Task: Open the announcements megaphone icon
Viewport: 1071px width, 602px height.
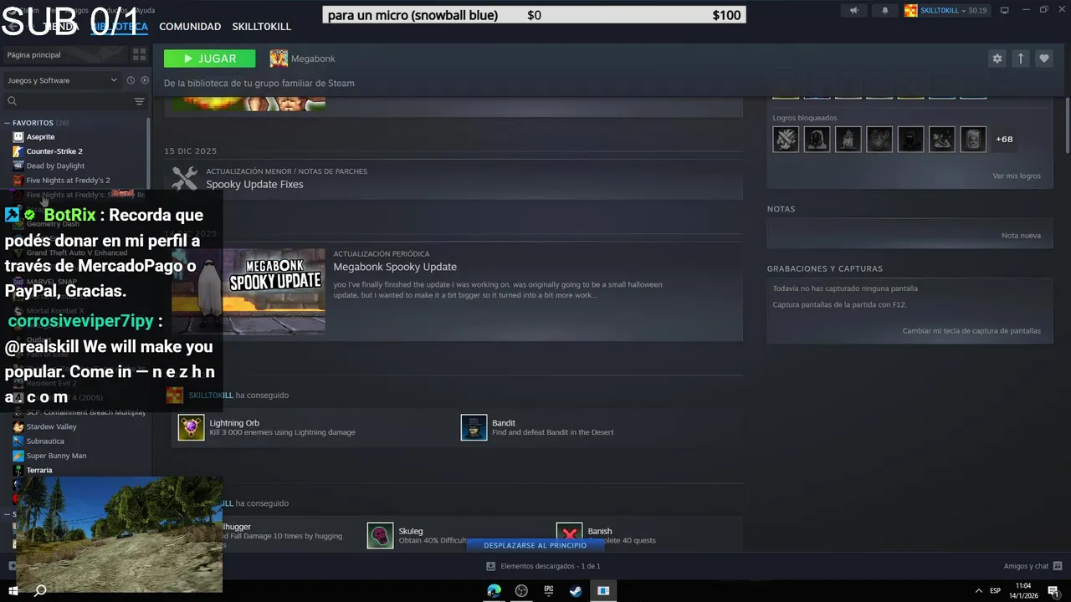Action: pos(853,11)
